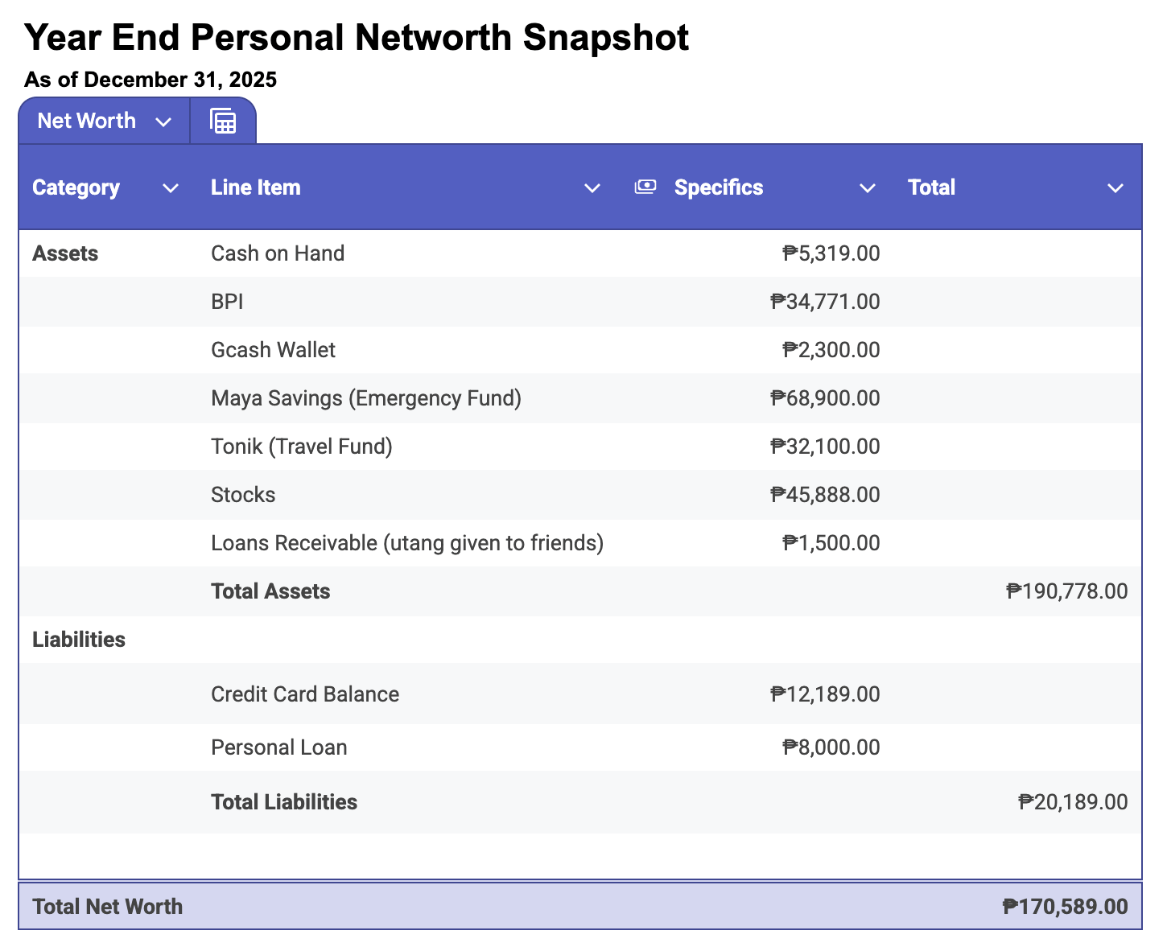Open the Net Worth table name dropdown
Screen dimensions: 1167x951
tap(163, 121)
